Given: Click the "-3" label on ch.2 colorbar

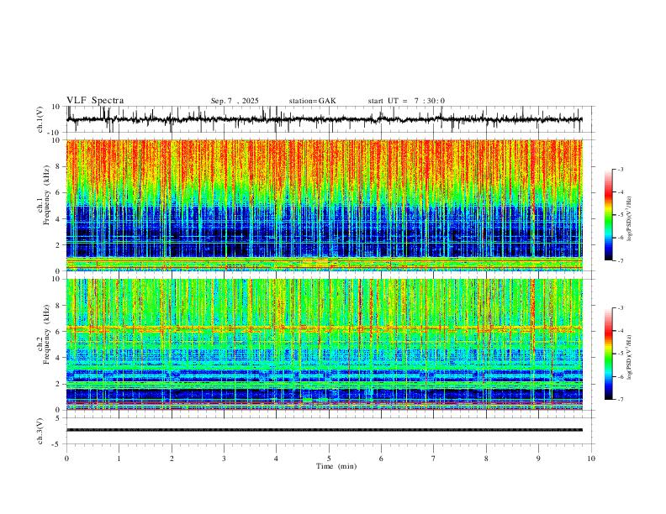Looking at the screenshot, I should [621, 308].
